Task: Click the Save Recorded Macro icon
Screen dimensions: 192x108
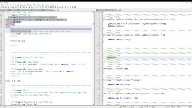Action: [75, 7]
